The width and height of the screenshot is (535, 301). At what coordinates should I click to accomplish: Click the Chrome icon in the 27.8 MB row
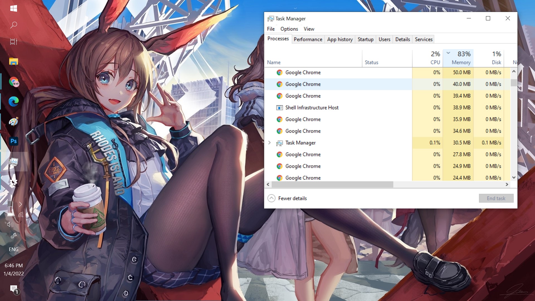pyautogui.click(x=279, y=154)
